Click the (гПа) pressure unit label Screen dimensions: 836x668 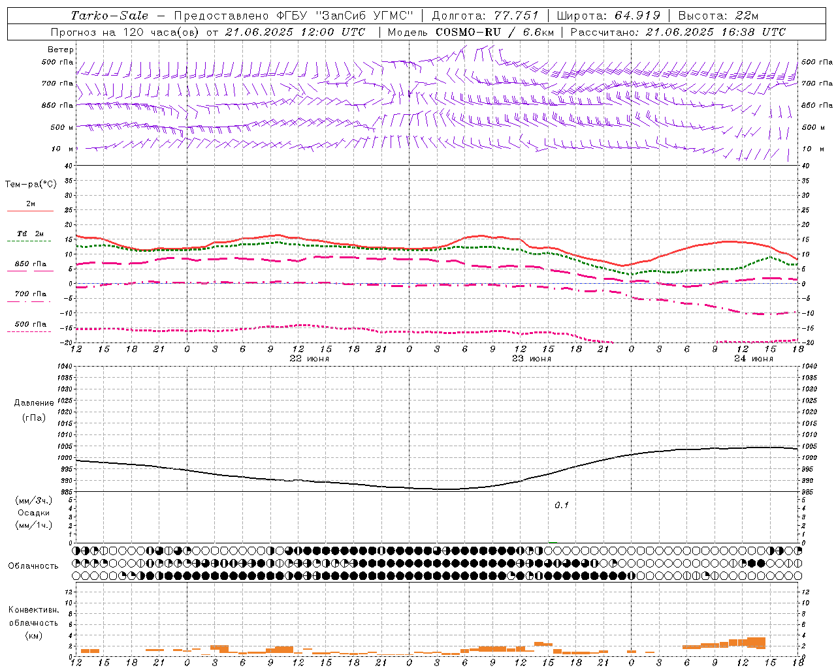[34, 418]
